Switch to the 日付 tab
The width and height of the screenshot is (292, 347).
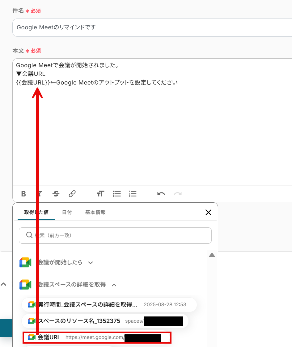[67, 213]
